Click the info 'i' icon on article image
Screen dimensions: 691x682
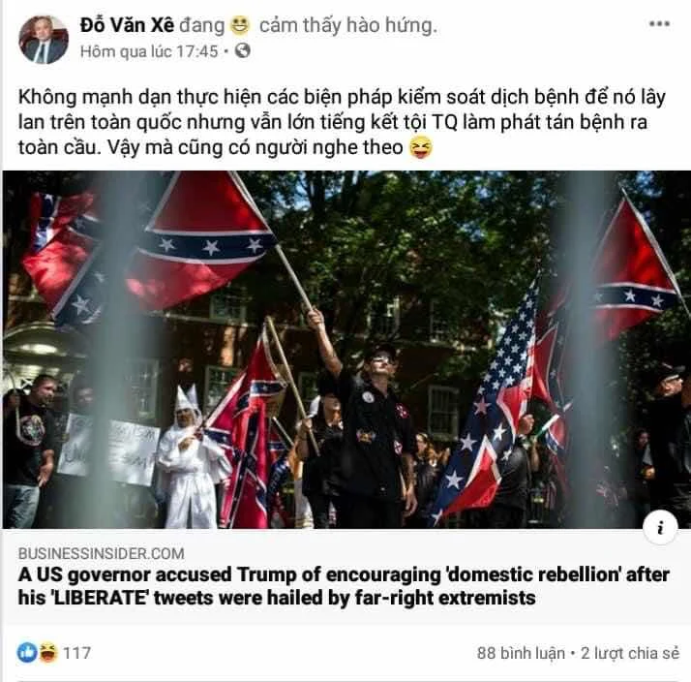click(x=660, y=528)
